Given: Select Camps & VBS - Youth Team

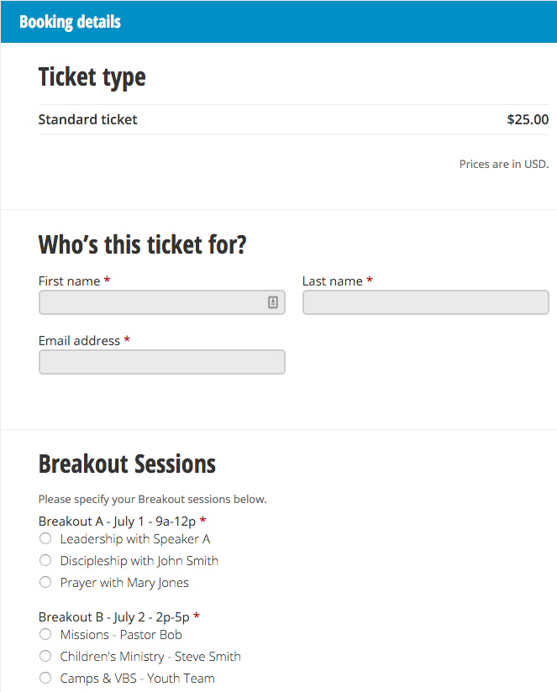Looking at the screenshot, I should (45, 678).
